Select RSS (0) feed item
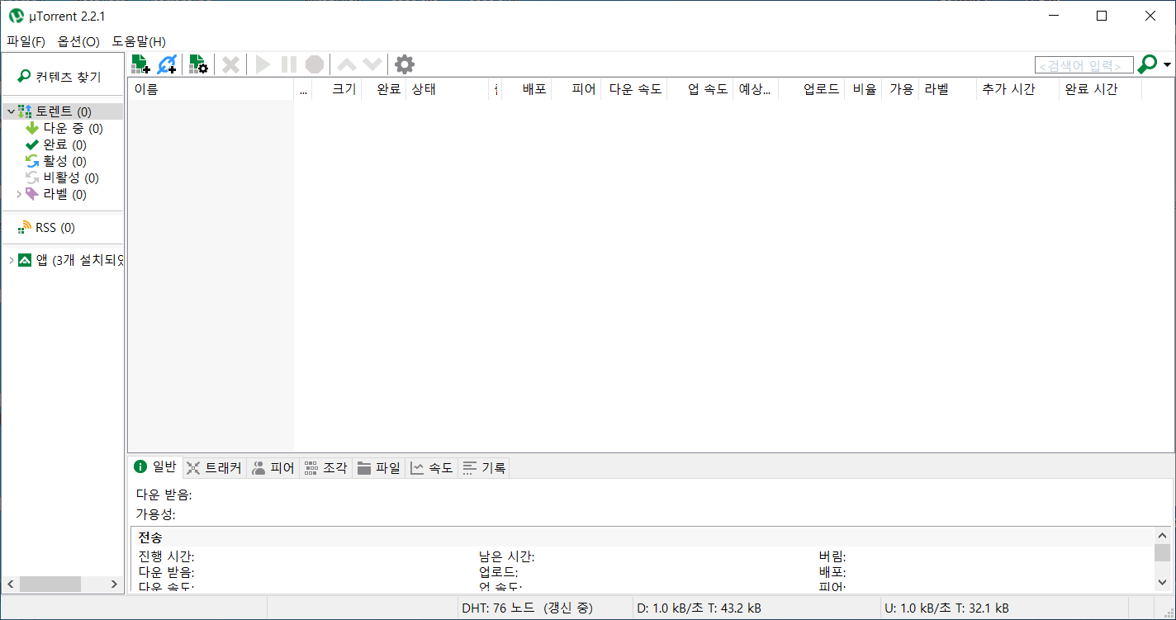The height and width of the screenshot is (620, 1176). (x=46, y=227)
